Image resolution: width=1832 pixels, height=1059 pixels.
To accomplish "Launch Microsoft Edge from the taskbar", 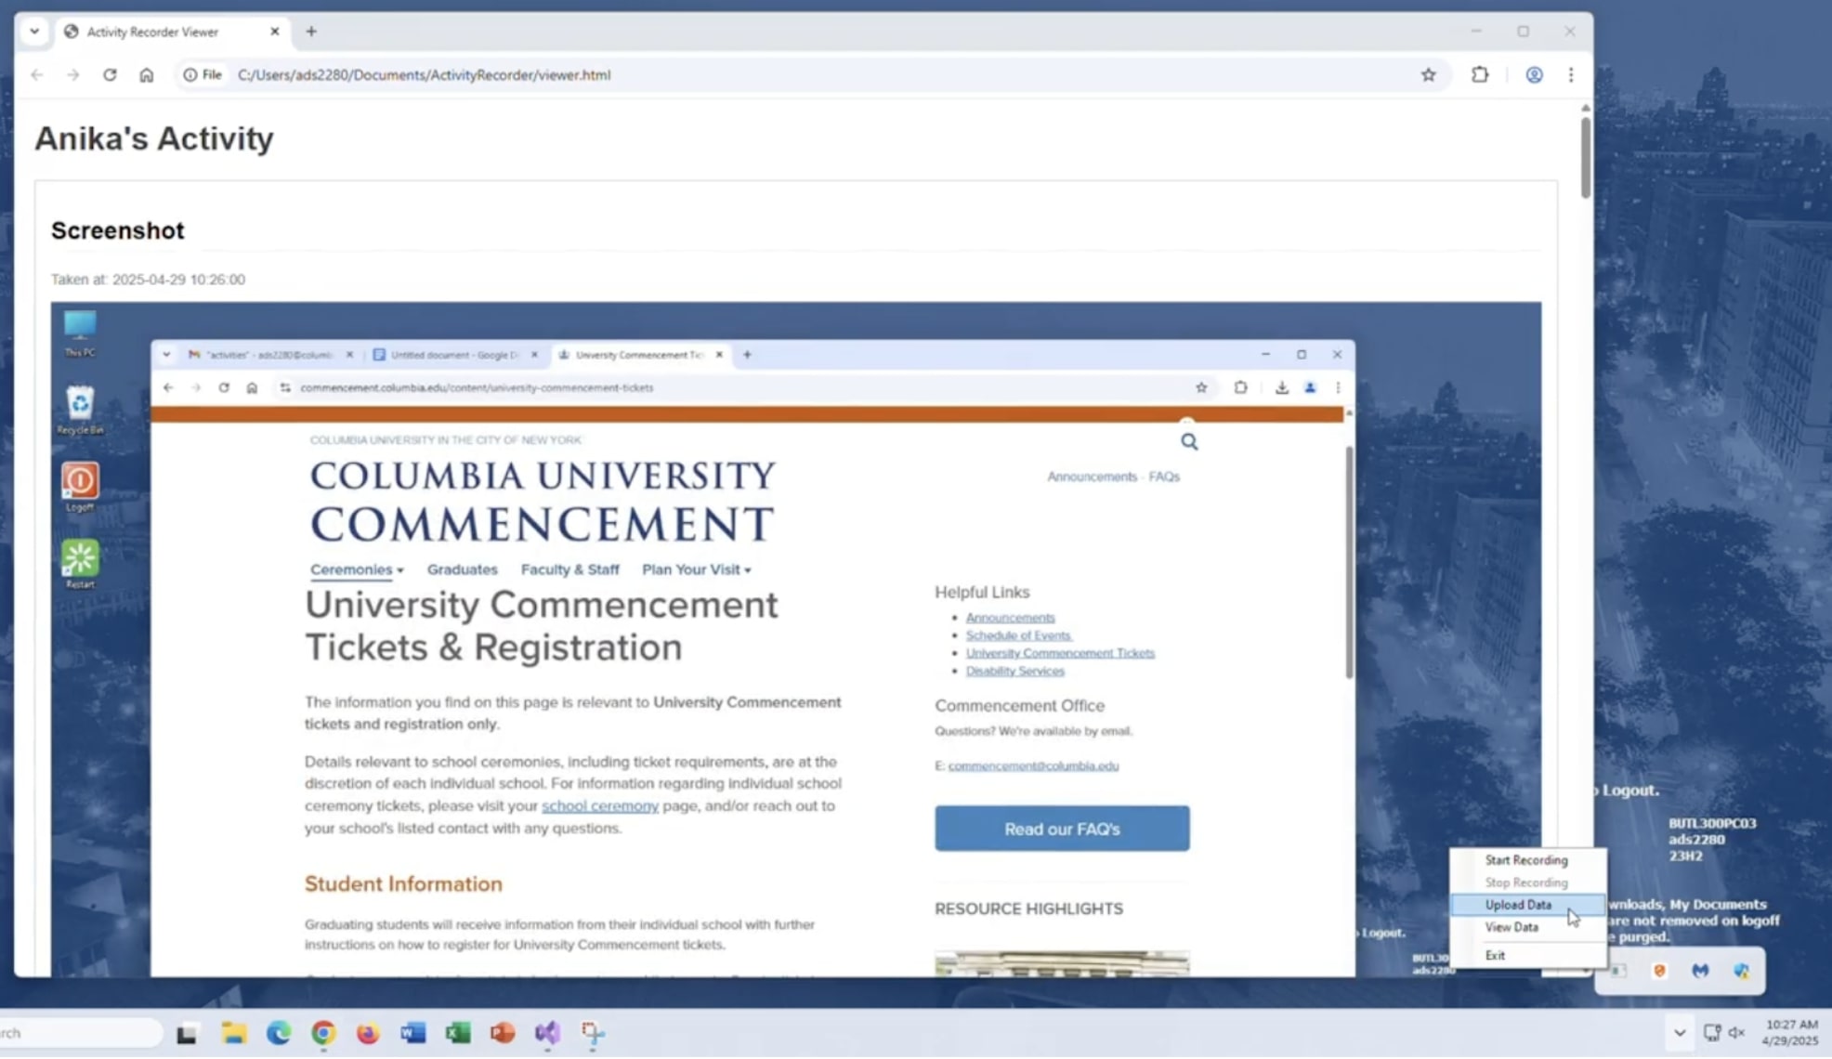I will tap(279, 1033).
